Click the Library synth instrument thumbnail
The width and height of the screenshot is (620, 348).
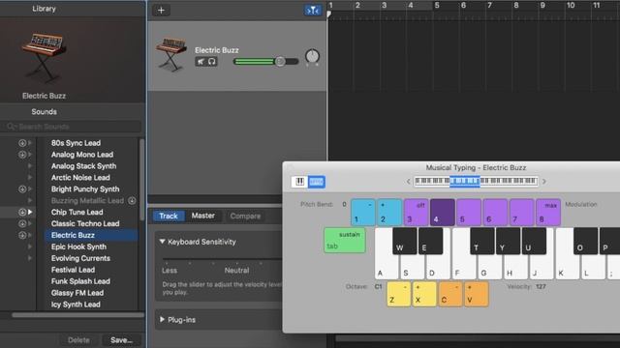point(44,58)
